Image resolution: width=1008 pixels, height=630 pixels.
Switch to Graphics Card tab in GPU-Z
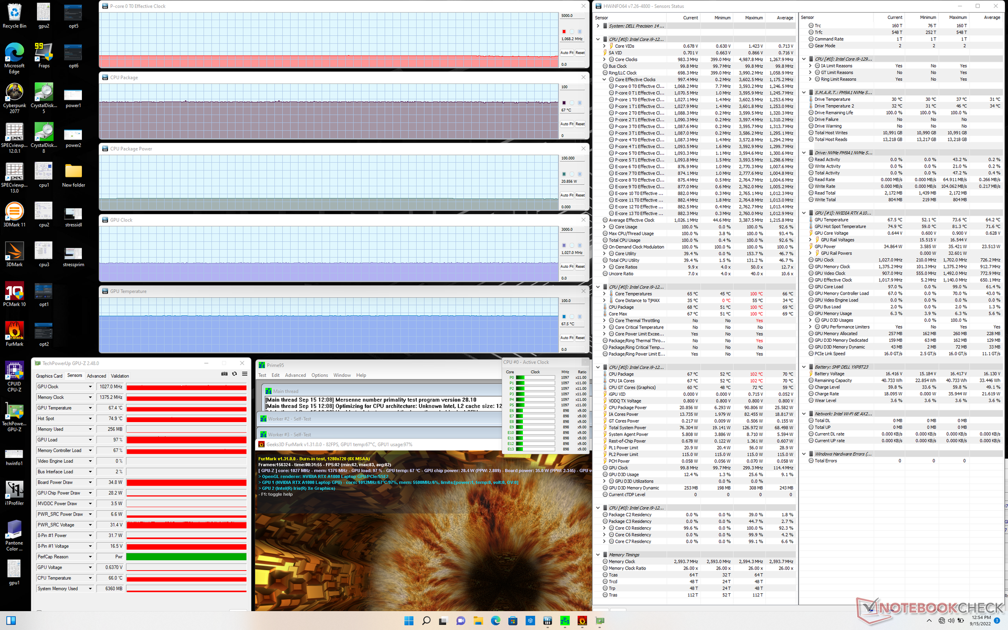[49, 376]
